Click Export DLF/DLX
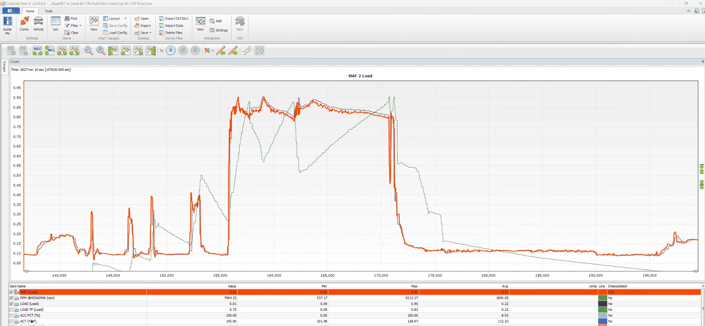 point(174,18)
